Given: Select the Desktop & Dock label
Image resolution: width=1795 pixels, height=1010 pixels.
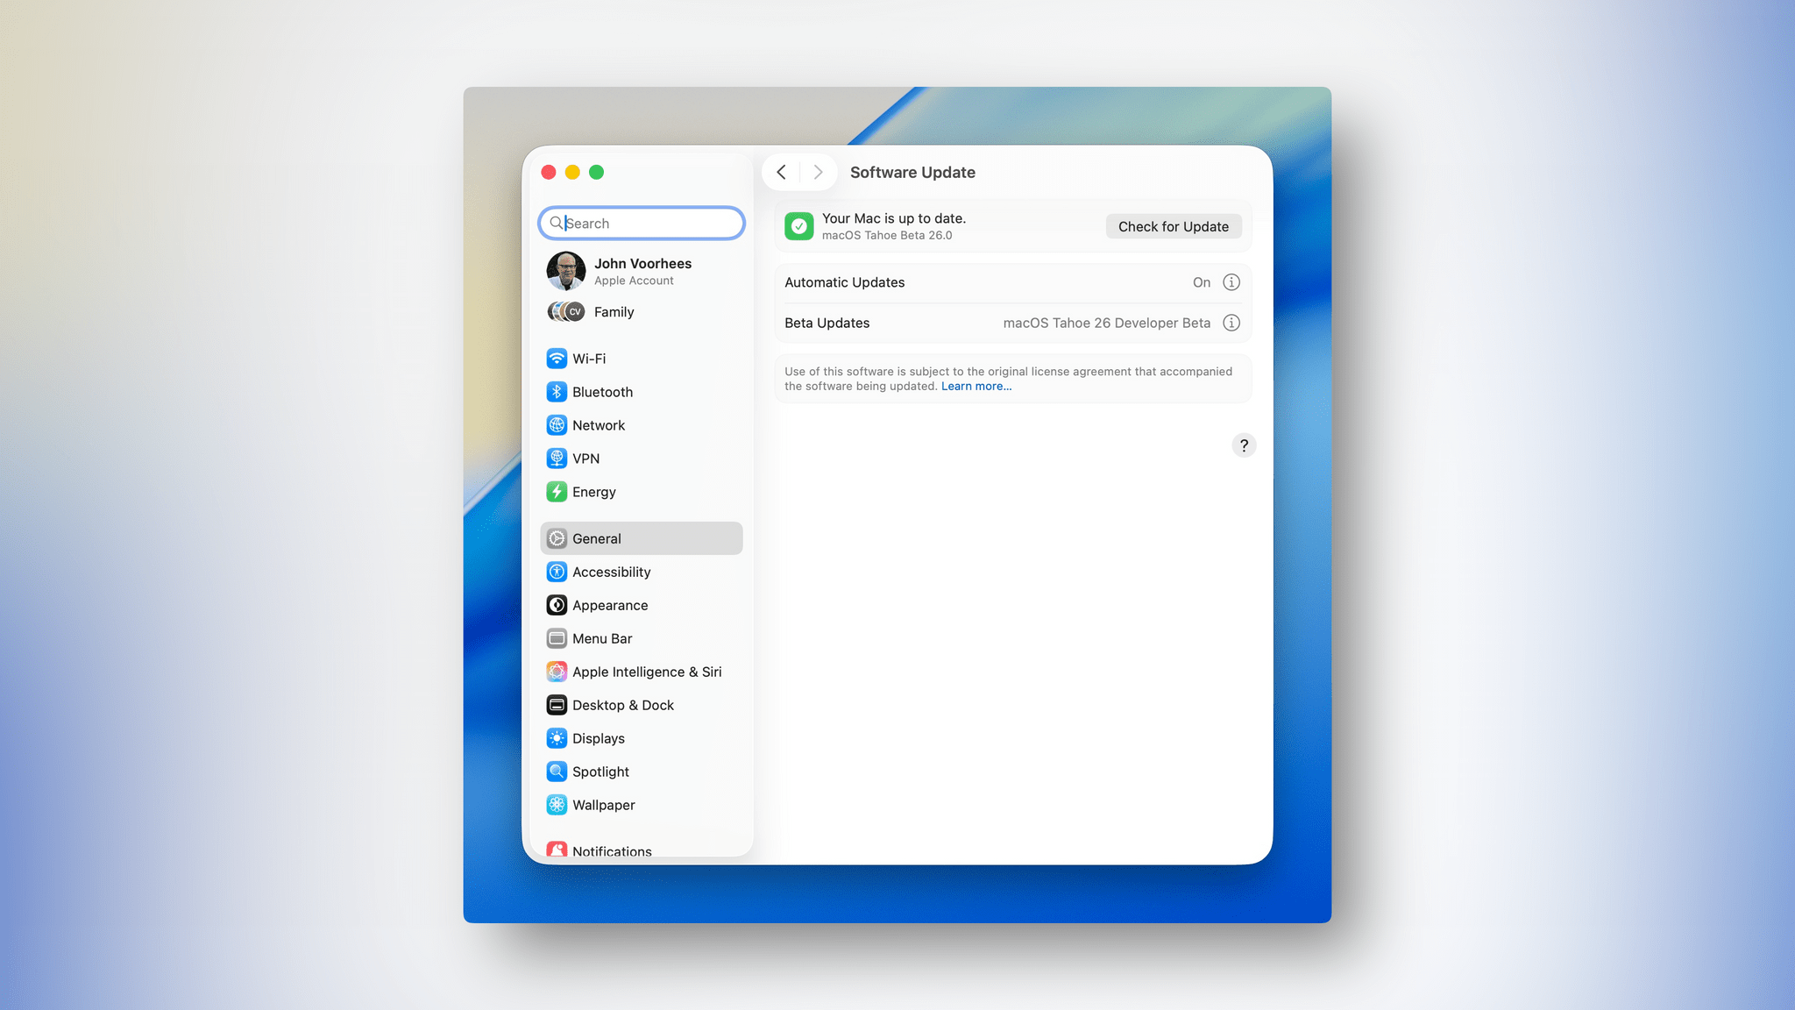Looking at the screenshot, I should pyautogui.click(x=623, y=705).
